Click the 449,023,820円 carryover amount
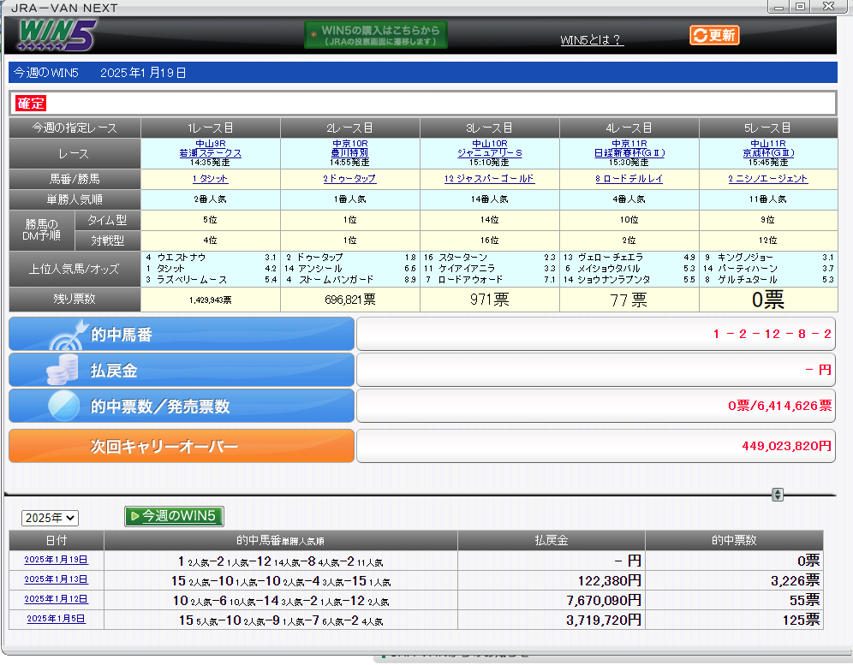Image resolution: width=853 pixels, height=665 pixels. 786,446
